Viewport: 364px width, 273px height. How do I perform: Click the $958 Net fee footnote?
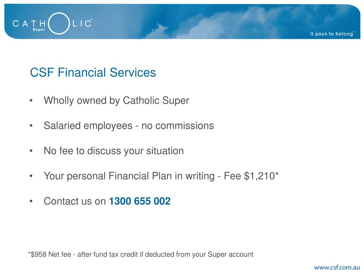click(141, 255)
